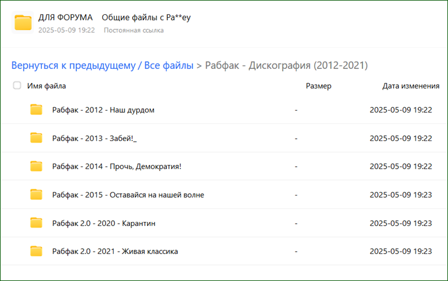Click modification date of Прочь, Демократия! row
The height and width of the screenshot is (281, 448).
[x=401, y=166]
